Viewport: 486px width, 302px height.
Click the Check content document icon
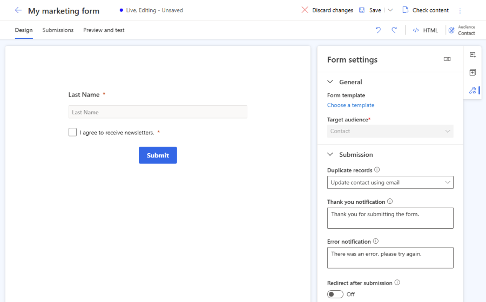(405, 10)
